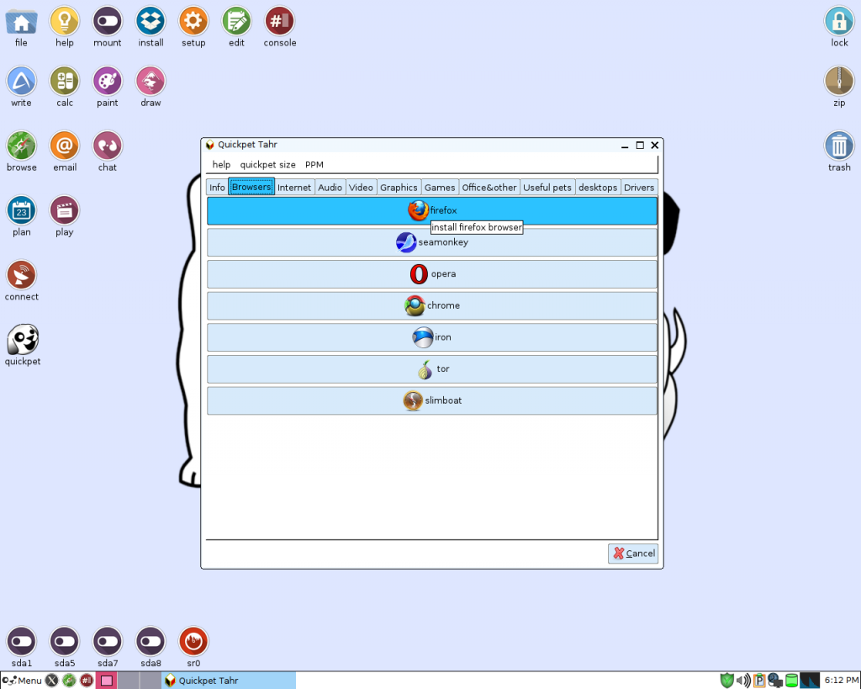Launch the quickpet dog icon

click(23, 345)
